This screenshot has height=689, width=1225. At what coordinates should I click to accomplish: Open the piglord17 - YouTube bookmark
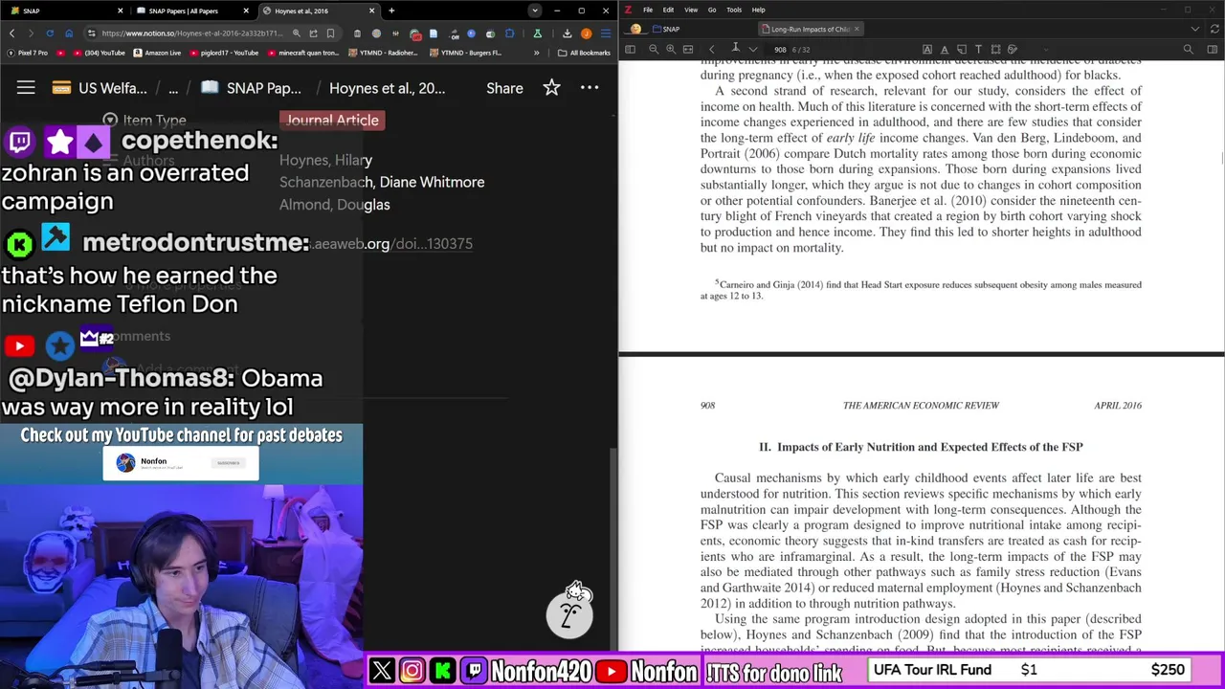tap(223, 53)
